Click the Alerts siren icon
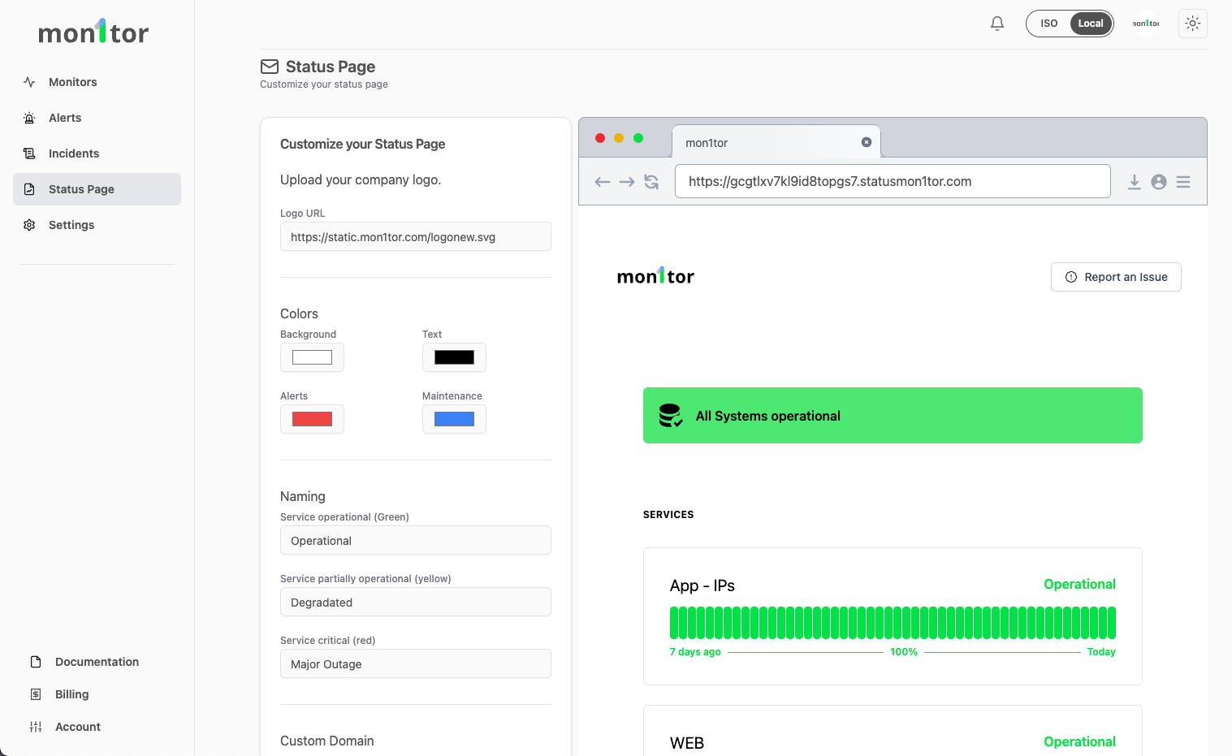 point(29,118)
